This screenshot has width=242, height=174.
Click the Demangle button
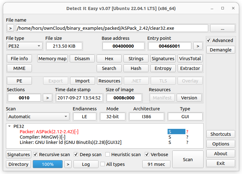[x=220, y=50]
